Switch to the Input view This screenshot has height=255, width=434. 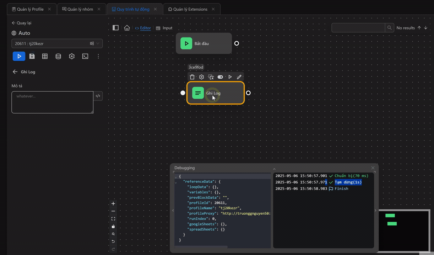pyautogui.click(x=164, y=28)
